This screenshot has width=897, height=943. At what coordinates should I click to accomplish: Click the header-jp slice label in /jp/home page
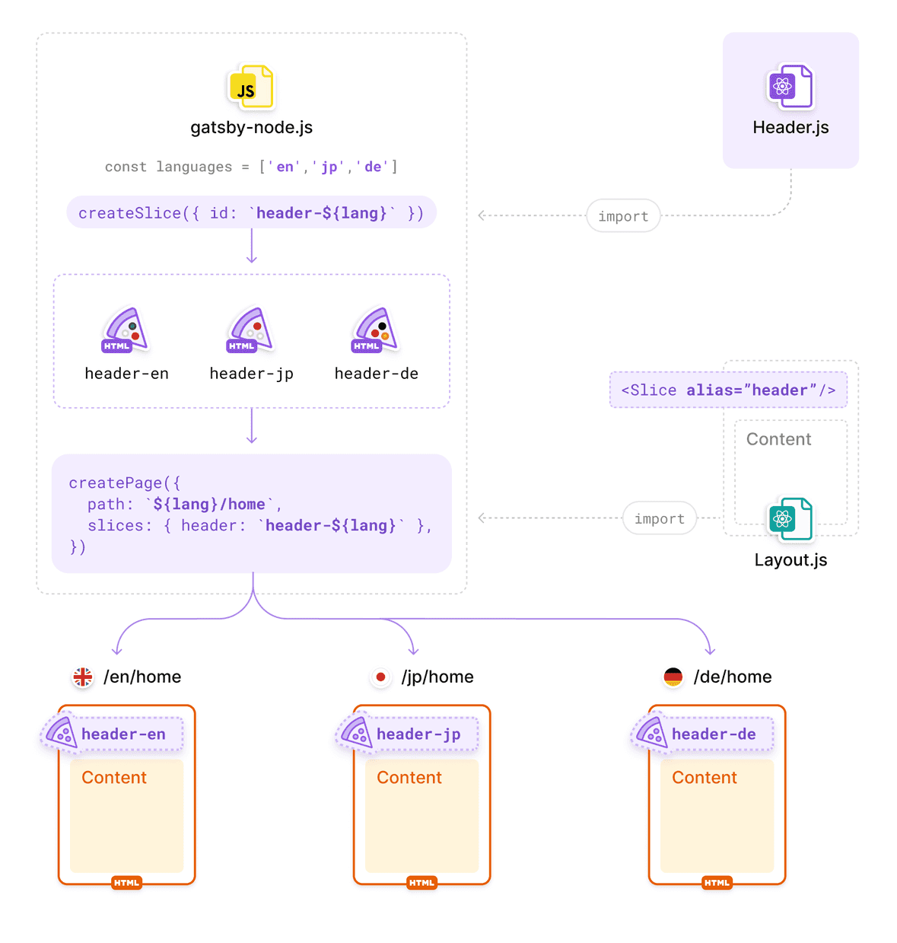418,734
